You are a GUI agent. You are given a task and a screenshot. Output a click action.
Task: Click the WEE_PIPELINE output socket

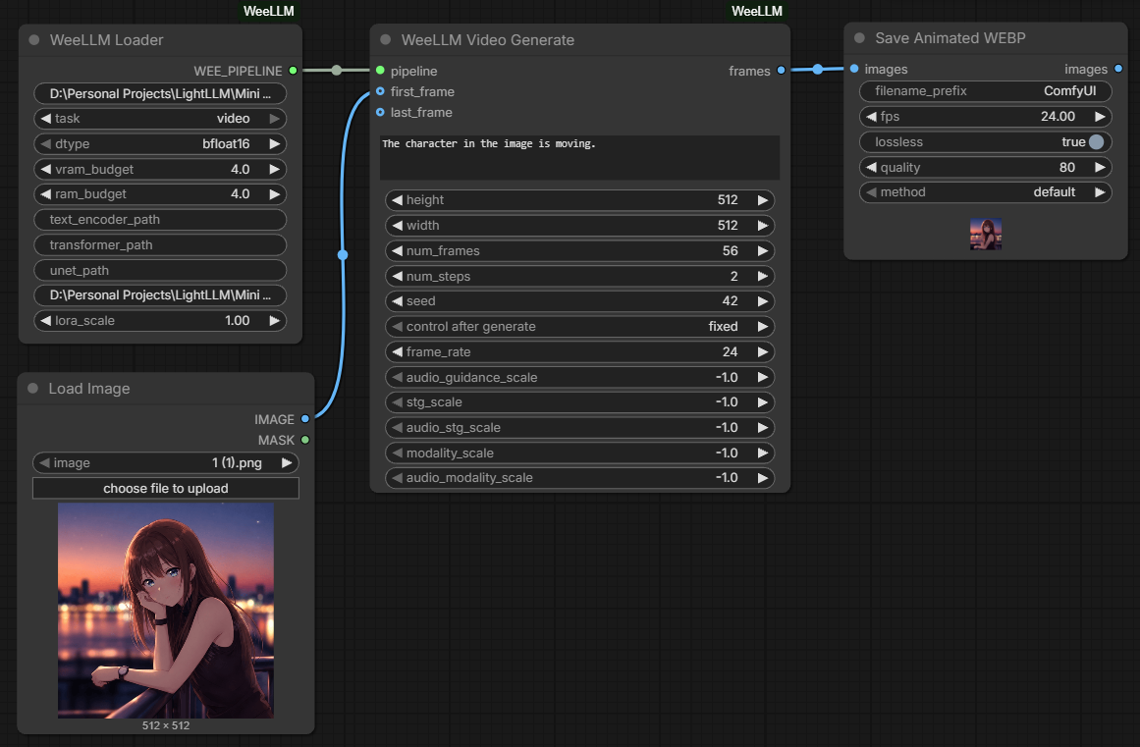[x=293, y=71]
